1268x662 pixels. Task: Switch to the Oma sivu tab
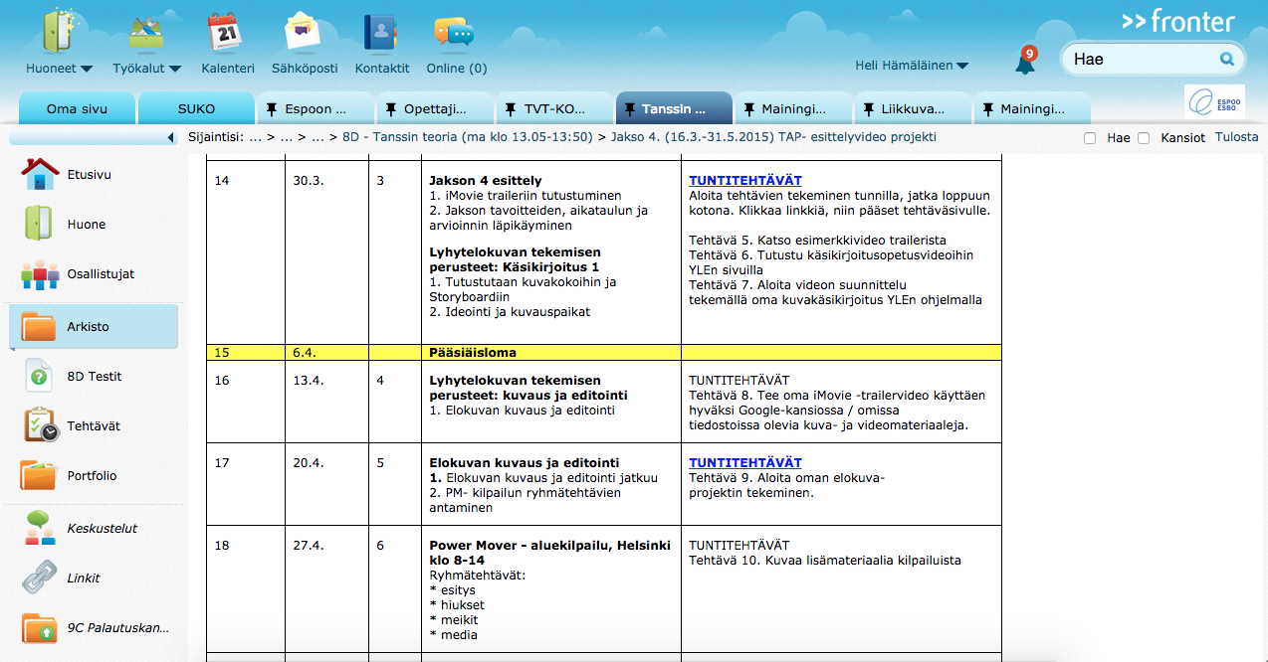tap(77, 108)
